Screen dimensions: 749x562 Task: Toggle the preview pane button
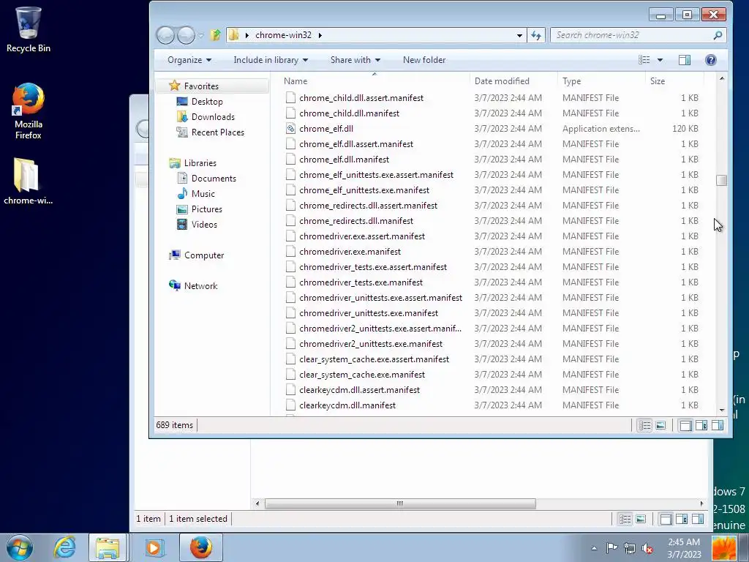685,60
